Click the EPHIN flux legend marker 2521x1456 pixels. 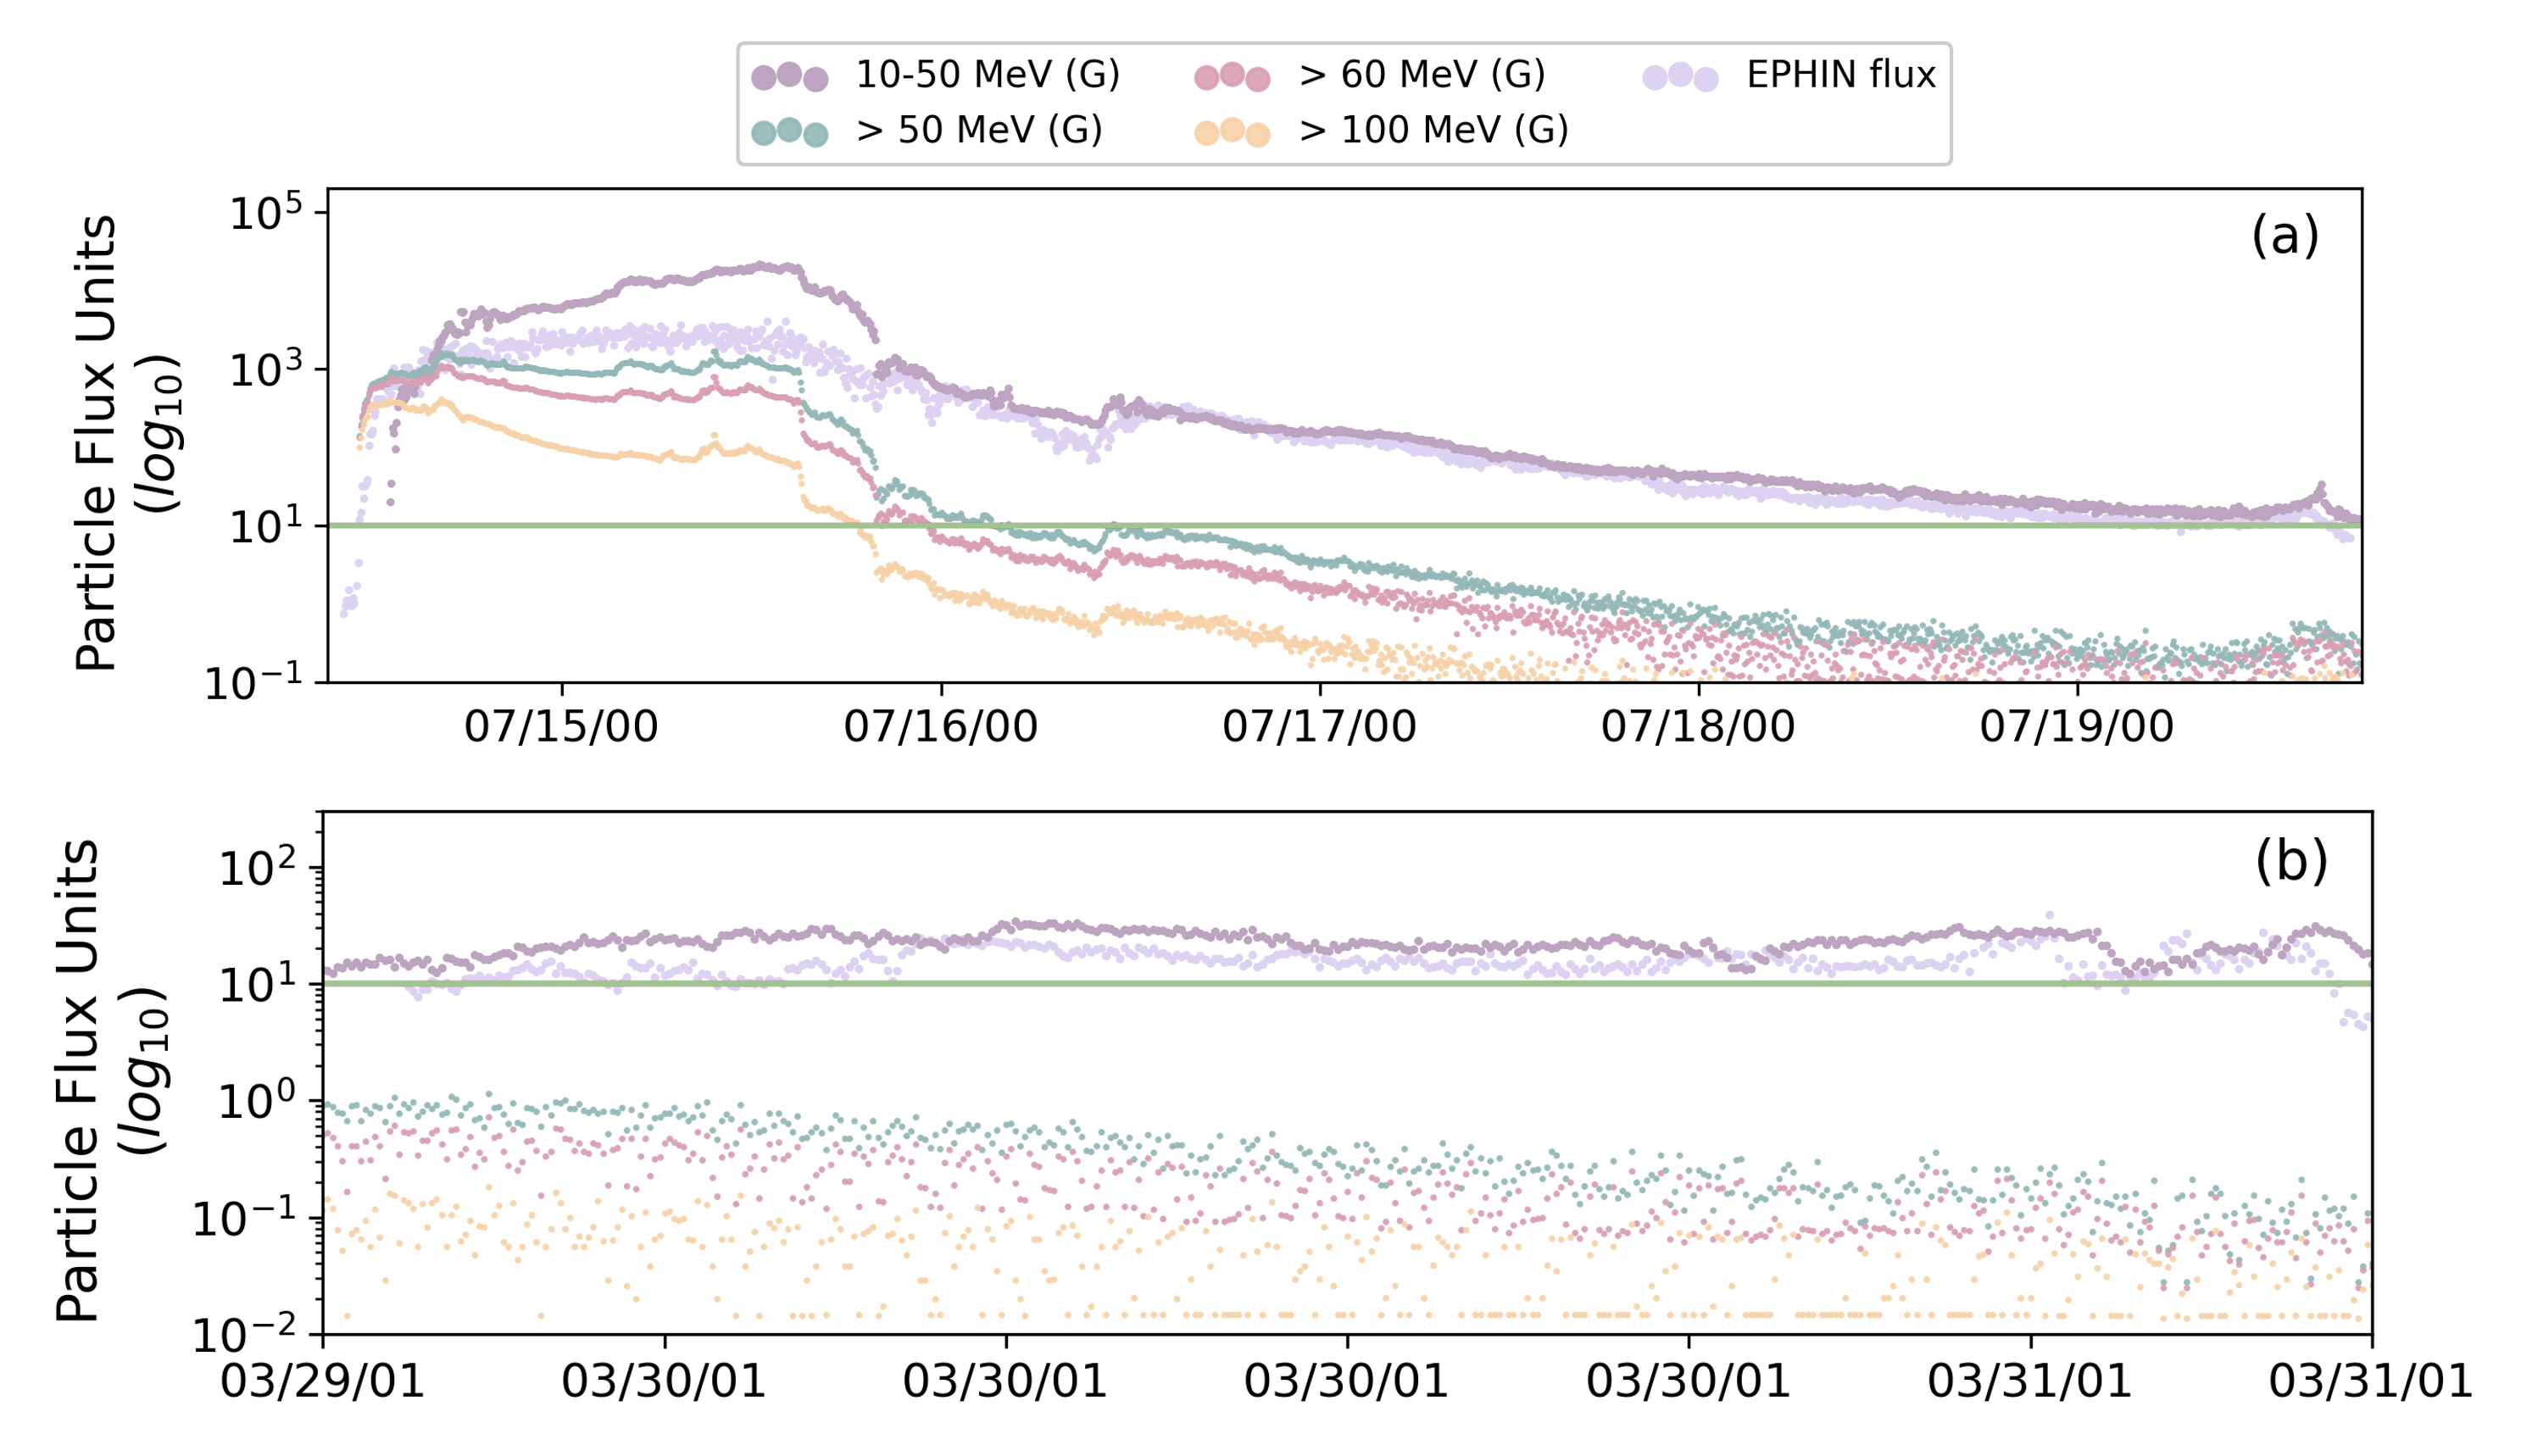pos(1680,76)
